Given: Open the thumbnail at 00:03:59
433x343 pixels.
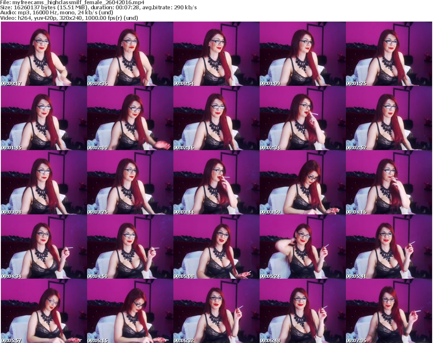Looking at the screenshot, I should tap(303, 183).
